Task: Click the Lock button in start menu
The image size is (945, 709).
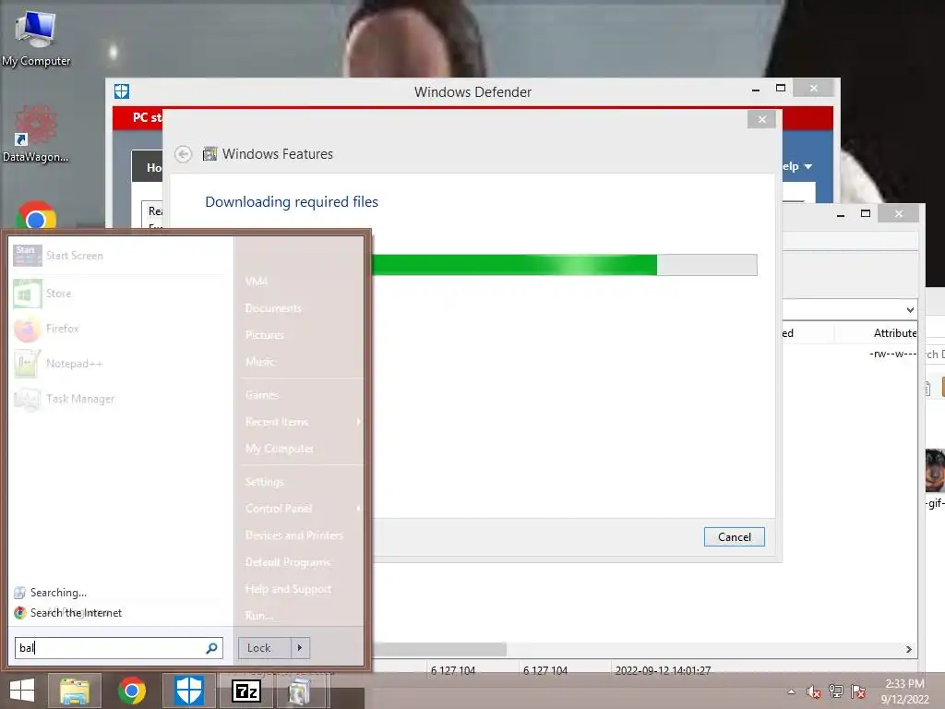Action: tap(265, 648)
